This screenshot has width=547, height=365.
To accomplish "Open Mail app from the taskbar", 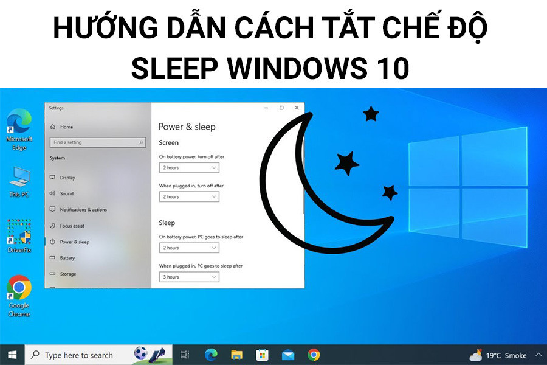I will point(288,355).
